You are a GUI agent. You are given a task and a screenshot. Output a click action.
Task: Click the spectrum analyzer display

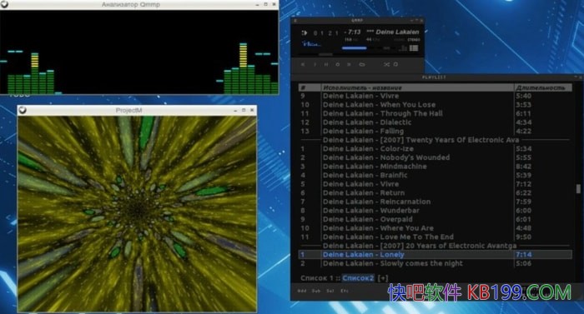pyautogui.click(x=139, y=52)
